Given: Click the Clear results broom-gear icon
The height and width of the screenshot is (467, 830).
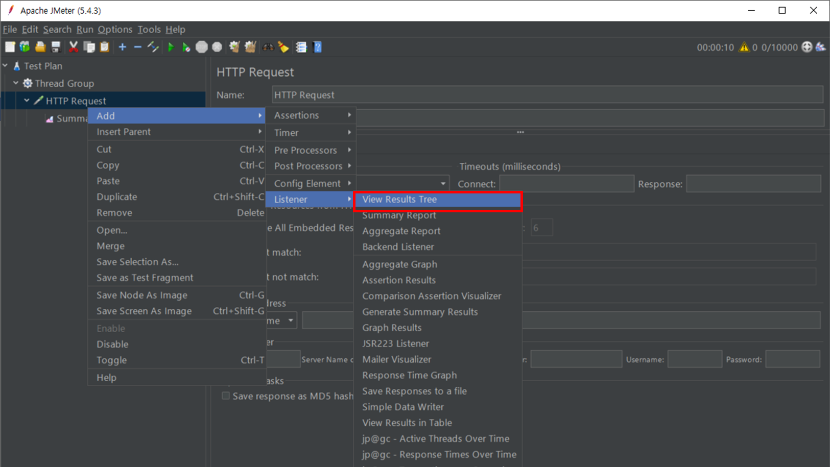Looking at the screenshot, I should [234, 47].
